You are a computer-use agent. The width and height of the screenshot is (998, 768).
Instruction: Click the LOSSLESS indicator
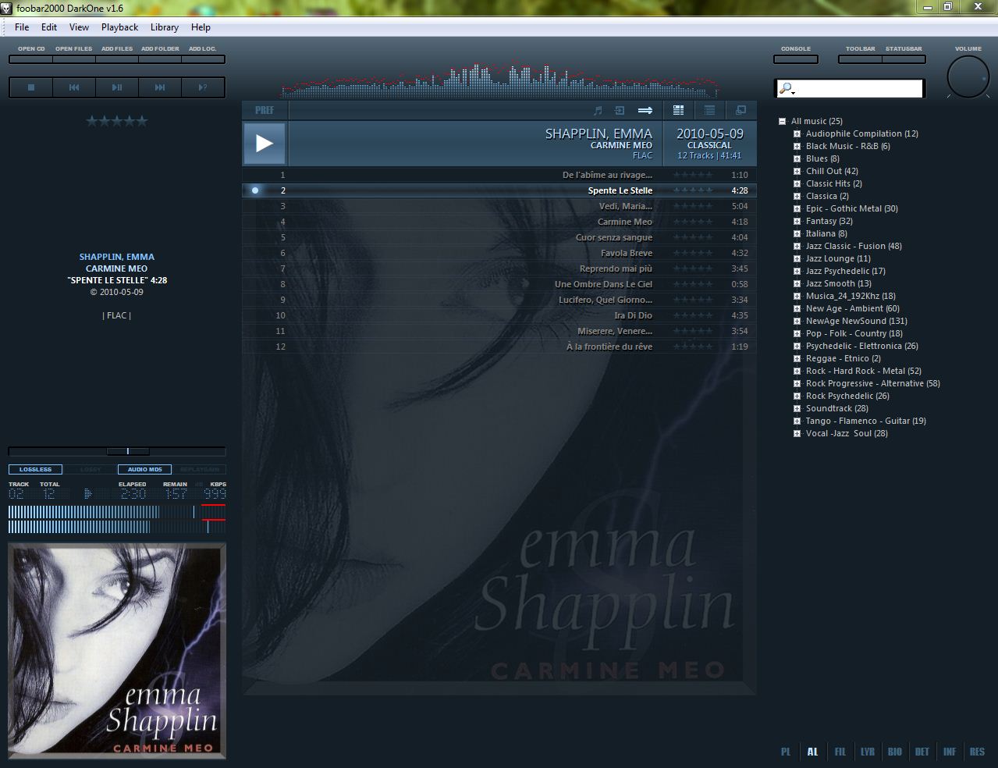click(x=35, y=470)
